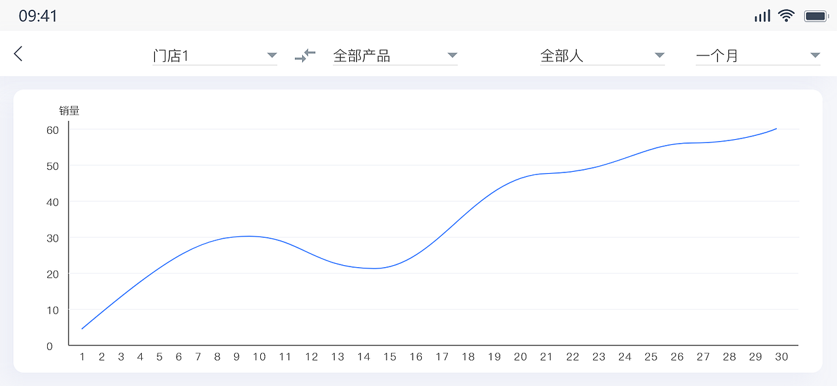
Task: Open the 全部人 people dropdown
Action: pyautogui.click(x=602, y=56)
